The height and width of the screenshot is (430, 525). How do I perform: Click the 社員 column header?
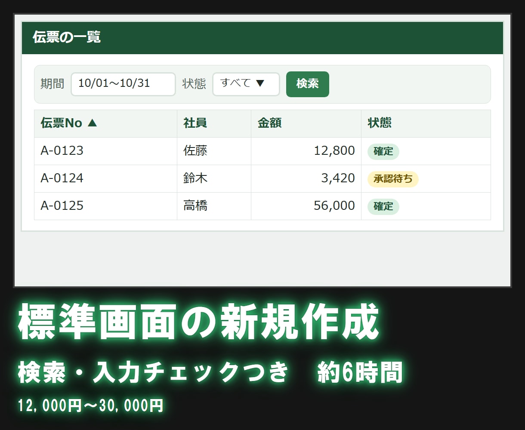point(214,123)
